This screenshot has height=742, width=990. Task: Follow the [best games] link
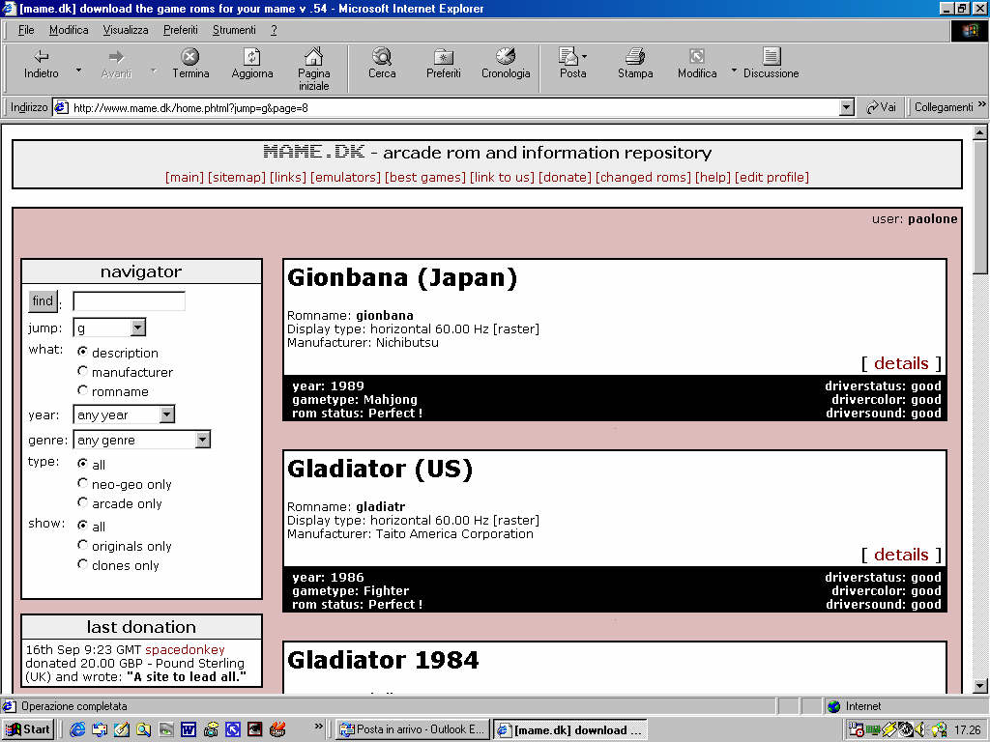tap(425, 178)
